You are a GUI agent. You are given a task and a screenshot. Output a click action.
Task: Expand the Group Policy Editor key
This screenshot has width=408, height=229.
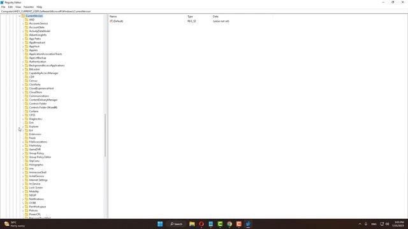click(x=23, y=157)
